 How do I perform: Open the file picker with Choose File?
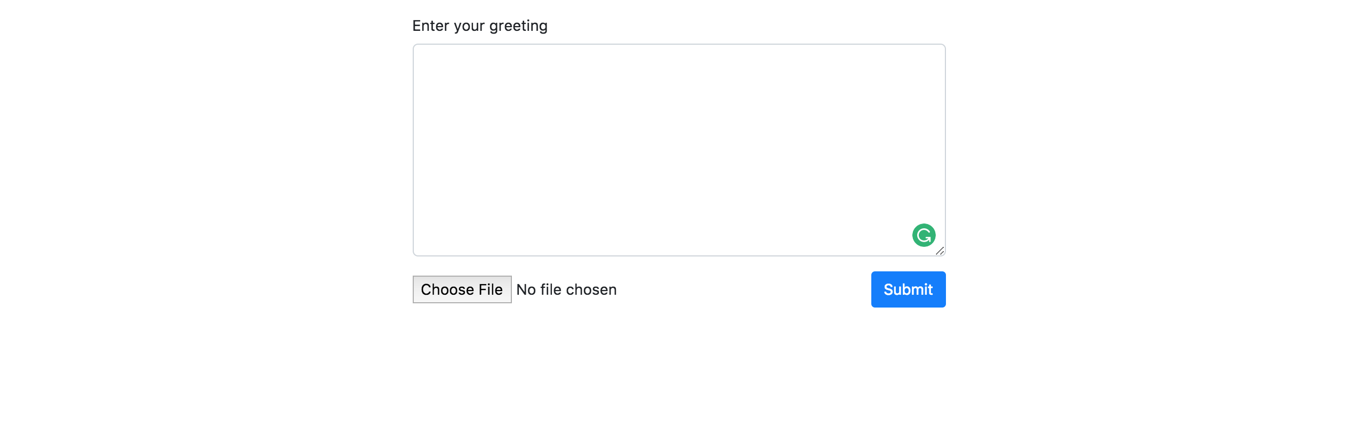(x=462, y=289)
